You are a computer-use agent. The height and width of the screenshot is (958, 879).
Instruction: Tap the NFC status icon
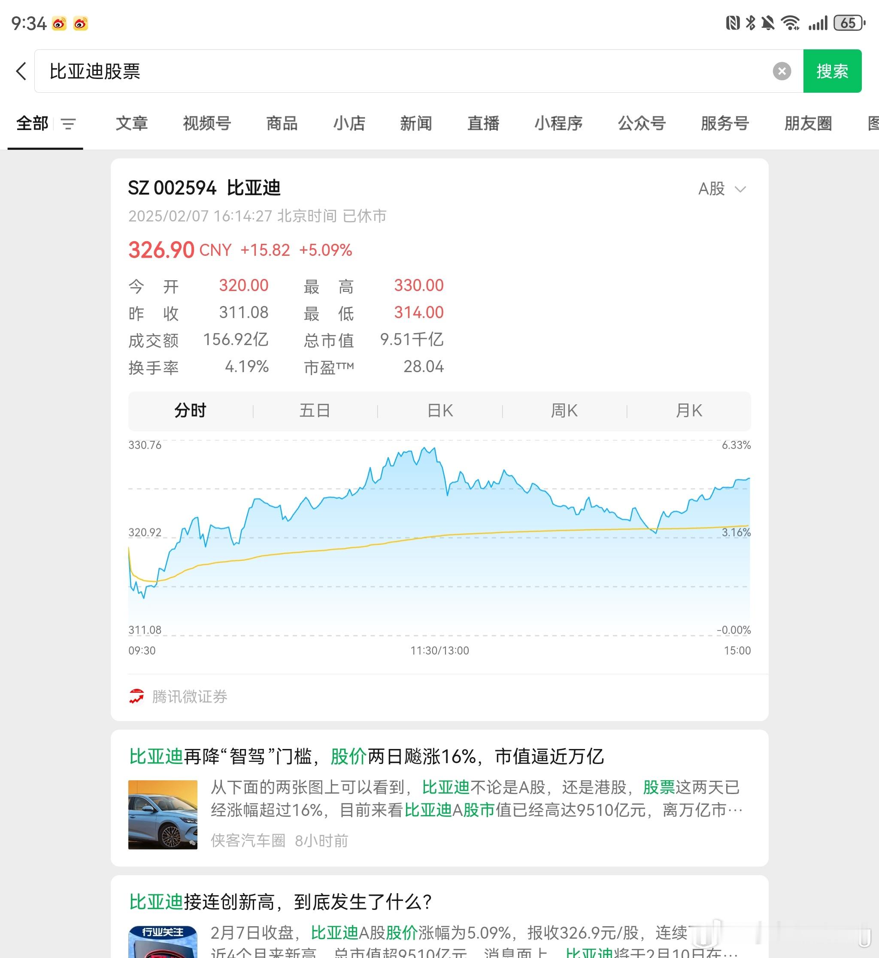(x=733, y=23)
